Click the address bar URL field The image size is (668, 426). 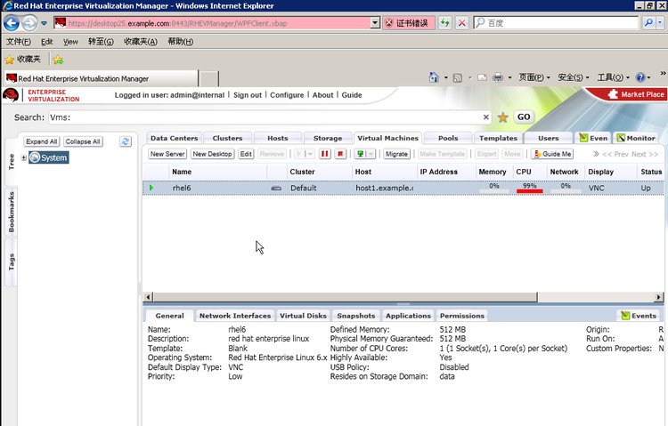click(212, 23)
